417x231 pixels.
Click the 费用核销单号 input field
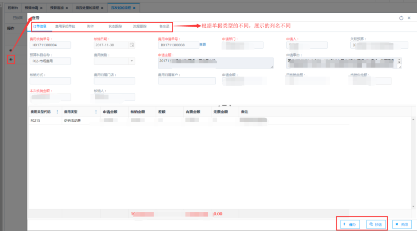point(50,45)
